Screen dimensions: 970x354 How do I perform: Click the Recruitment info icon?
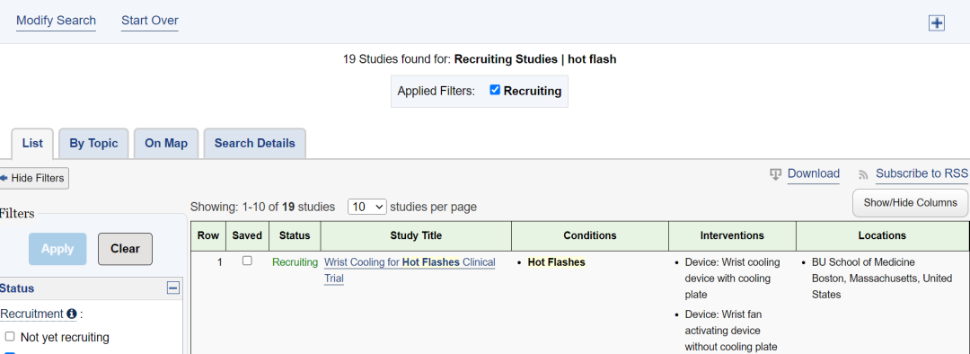point(71,314)
